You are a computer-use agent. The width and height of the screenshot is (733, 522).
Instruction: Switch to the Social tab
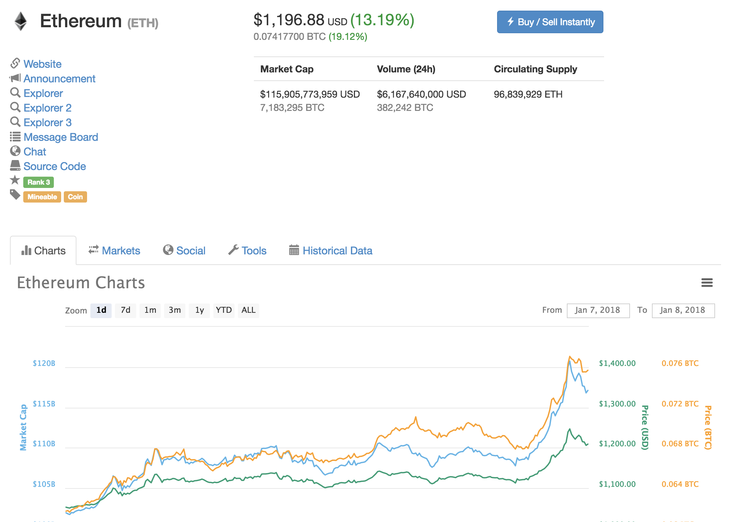(x=184, y=250)
